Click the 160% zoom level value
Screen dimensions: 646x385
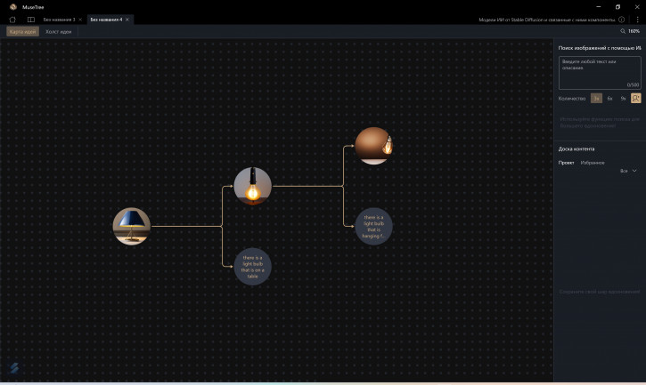tap(634, 31)
